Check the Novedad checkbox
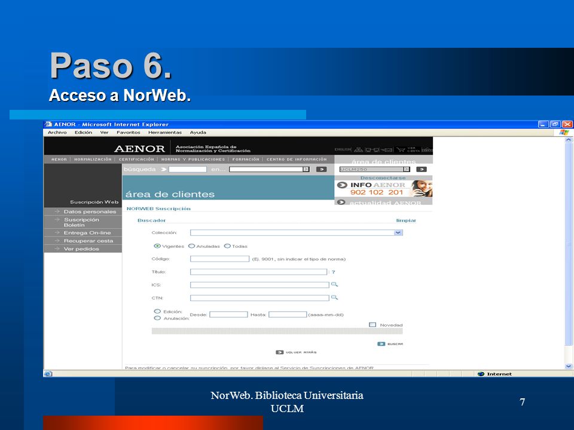Viewport: 574px width, 430px height. [x=373, y=325]
